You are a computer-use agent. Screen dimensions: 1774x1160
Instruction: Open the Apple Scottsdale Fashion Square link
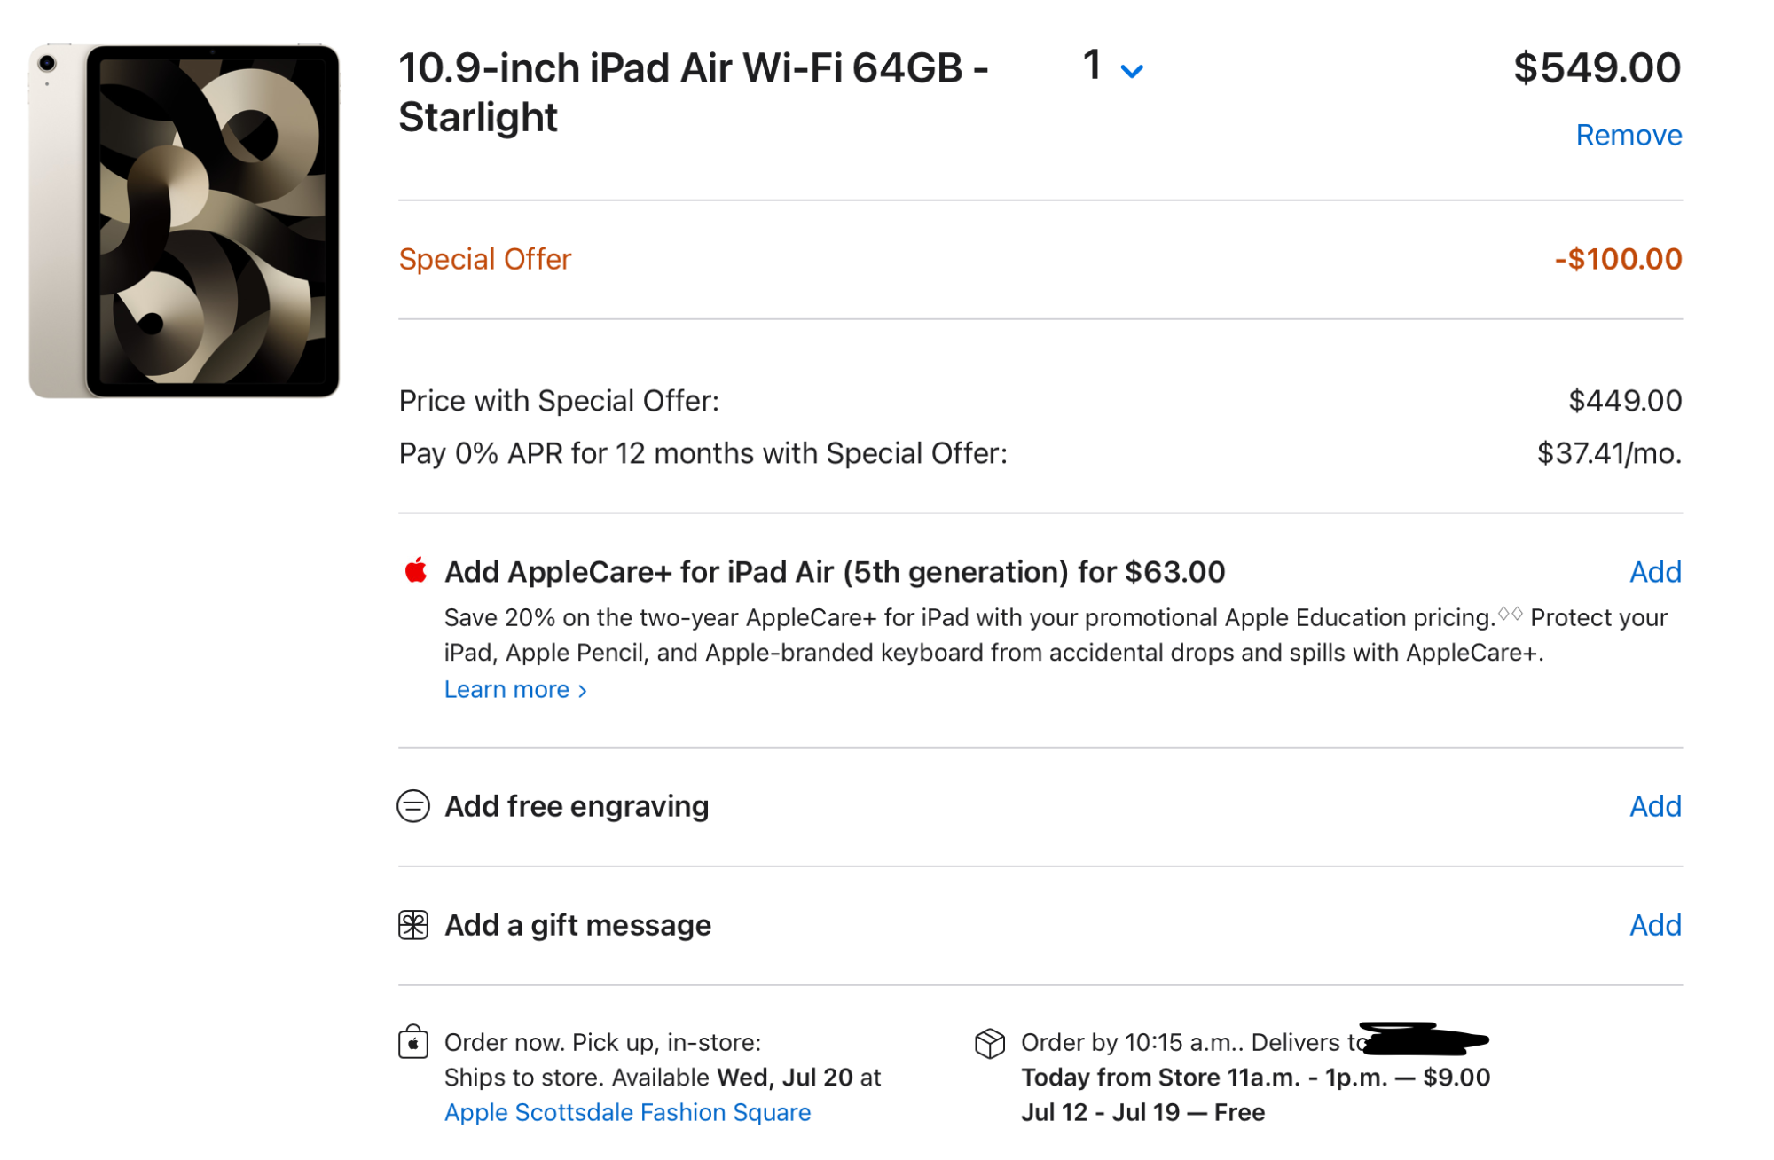627,1112
